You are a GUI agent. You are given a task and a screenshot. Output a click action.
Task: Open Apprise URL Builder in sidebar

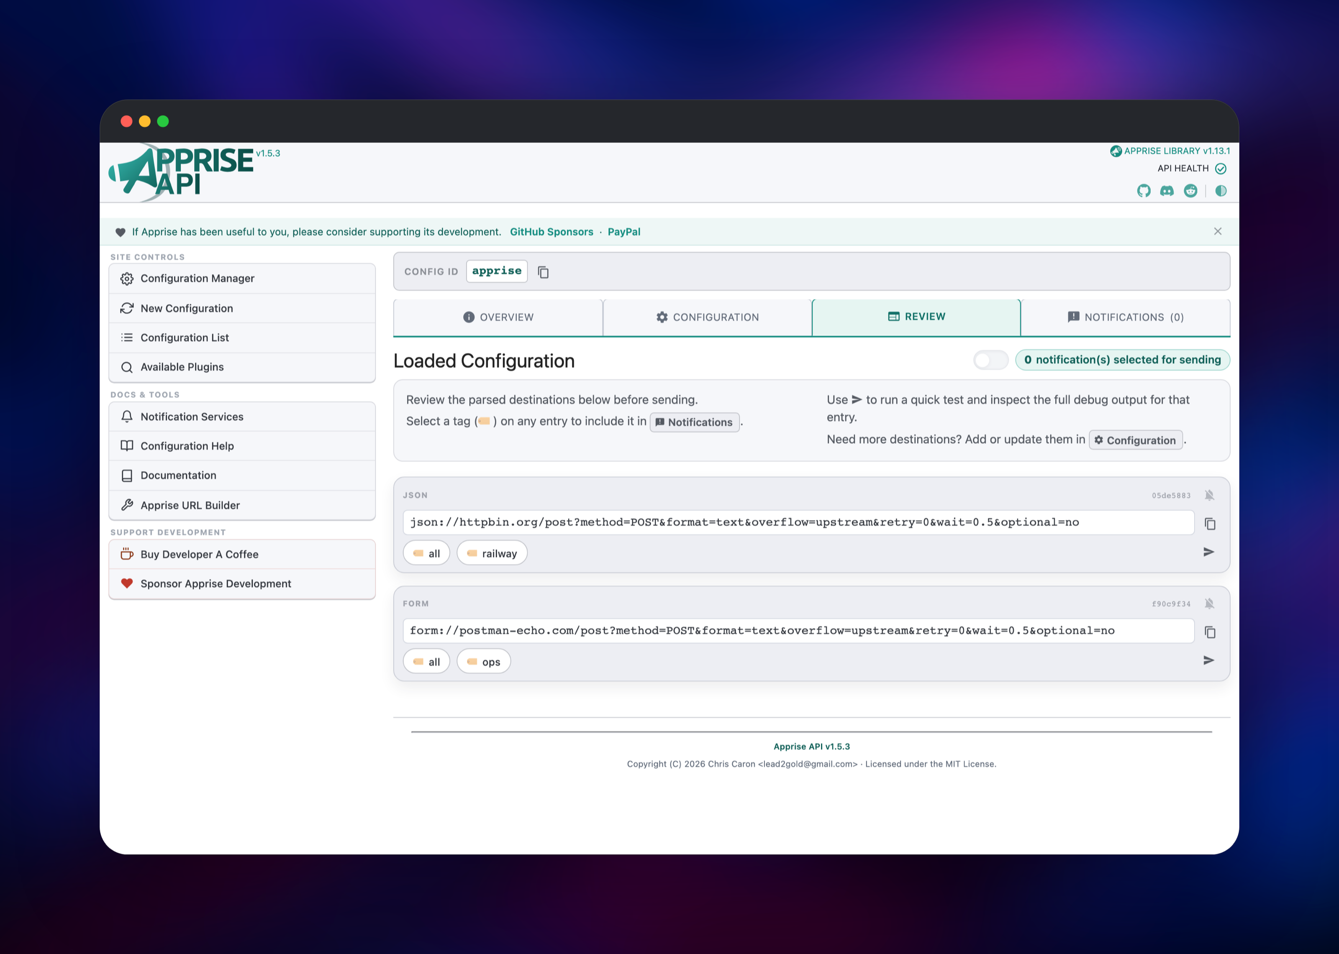point(242,505)
